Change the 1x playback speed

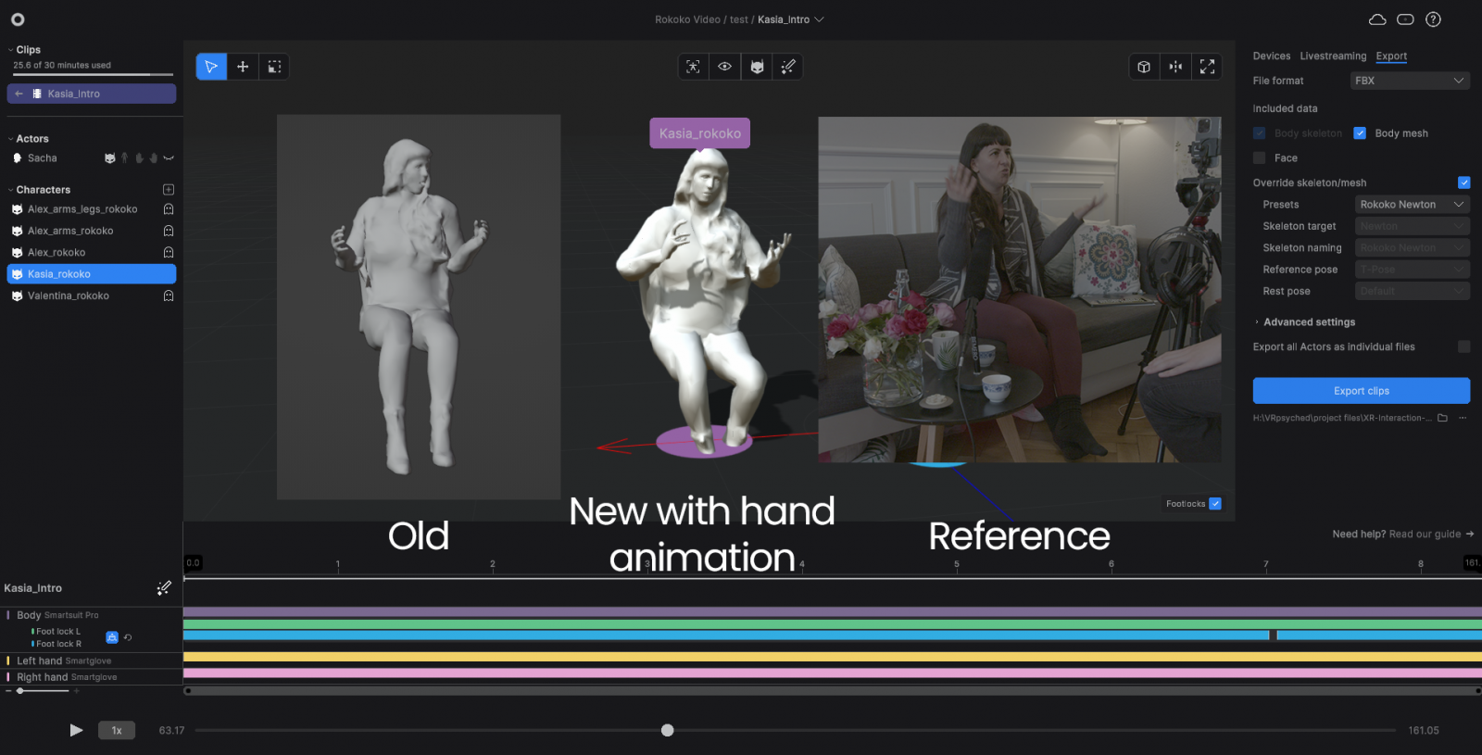117,731
